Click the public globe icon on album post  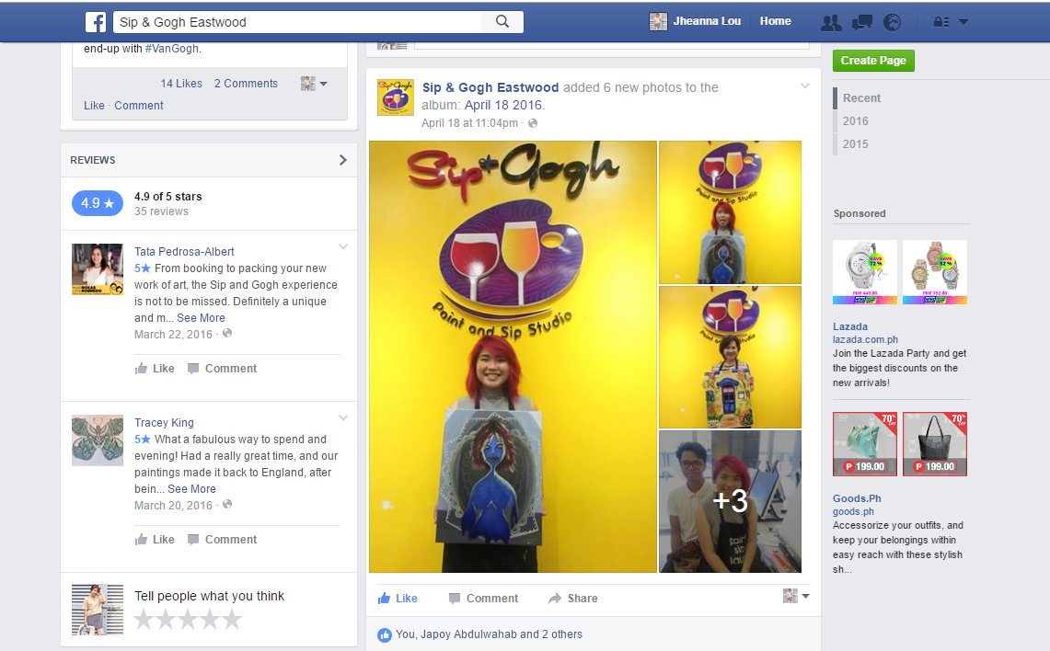pos(533,123)
